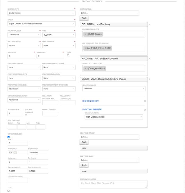Image resolution: width=185 pixels, height=193 pixels.
Task: Open the Size 100x100 dropdown
Action: (59, 35)
